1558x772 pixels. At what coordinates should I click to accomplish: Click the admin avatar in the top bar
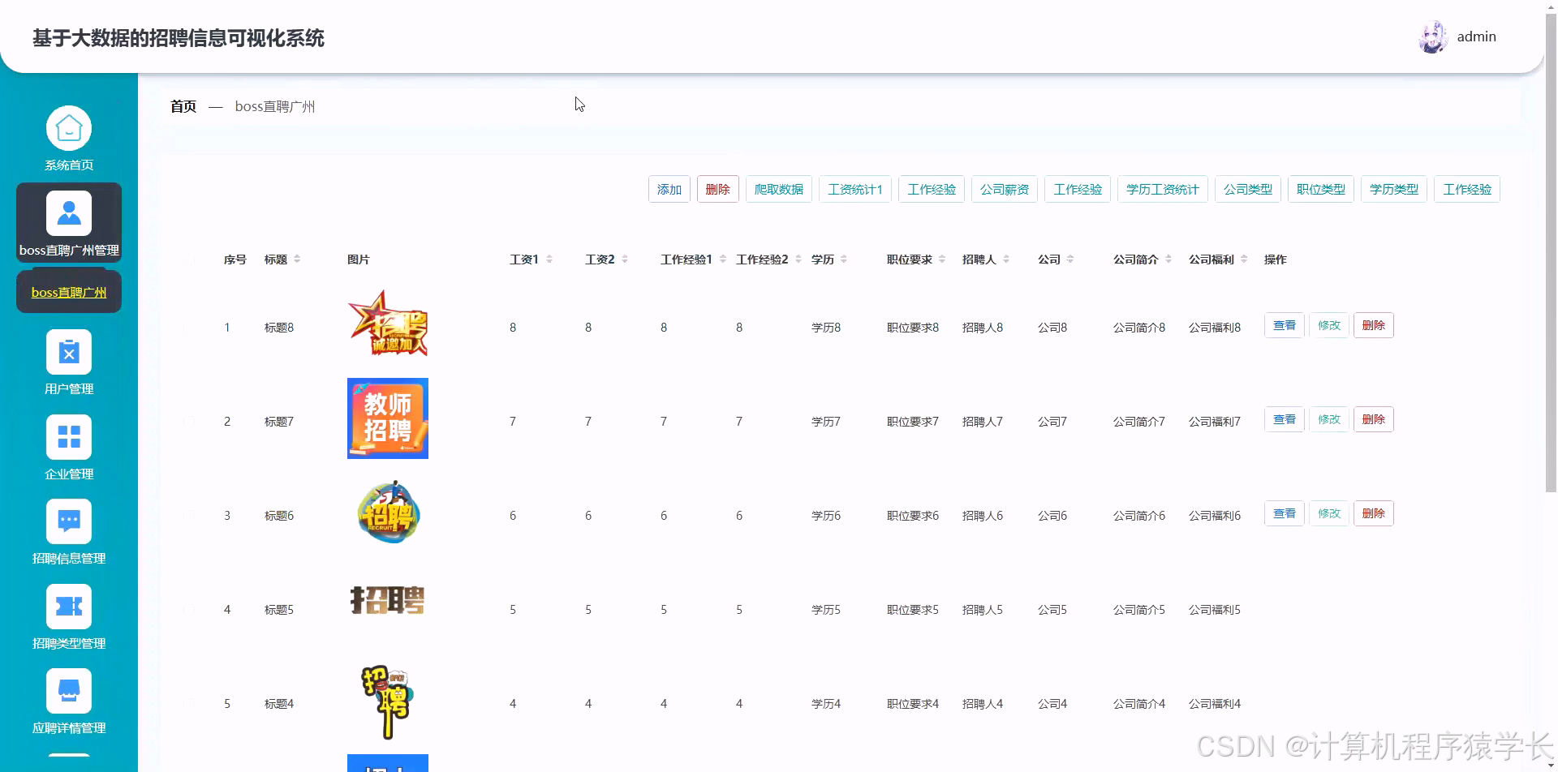[1433, 36]
